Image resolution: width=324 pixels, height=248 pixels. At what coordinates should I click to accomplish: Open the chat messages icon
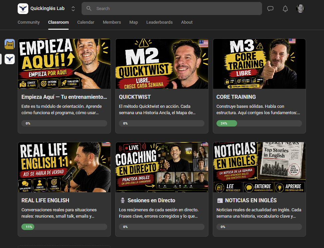tap(270, 8)
